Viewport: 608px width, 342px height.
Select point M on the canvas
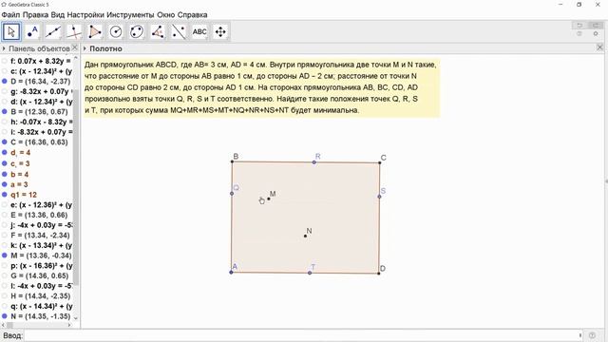(x=269, y=199)
